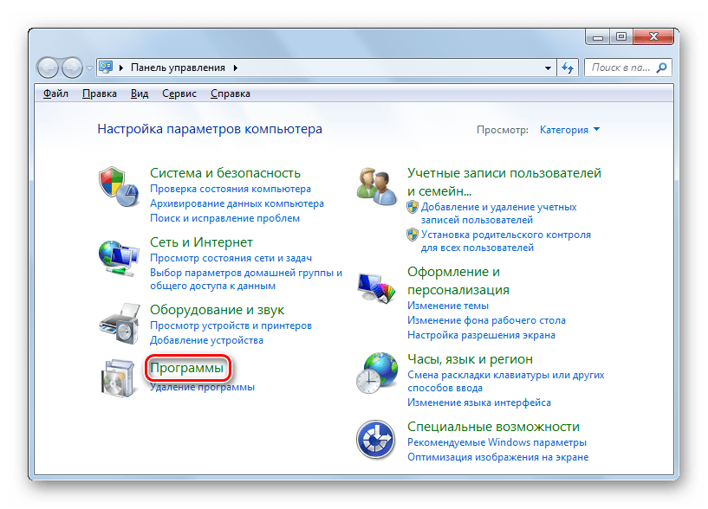Click Выбор параметров домашней группы link
708x509 pixels.
click(246, 280)
